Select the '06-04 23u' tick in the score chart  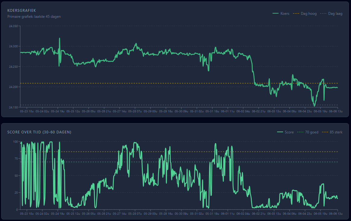[x=305, y=214]
